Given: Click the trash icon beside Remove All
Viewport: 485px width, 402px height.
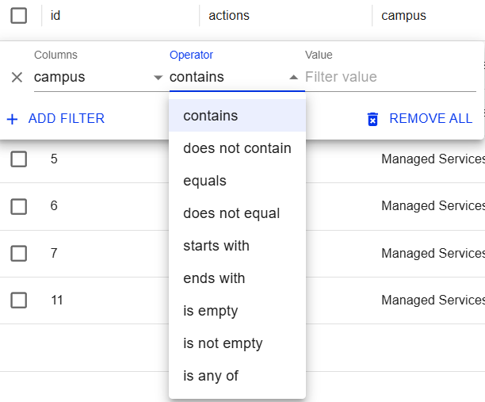Looking at the screenshot, I should (x=372, y=119).
